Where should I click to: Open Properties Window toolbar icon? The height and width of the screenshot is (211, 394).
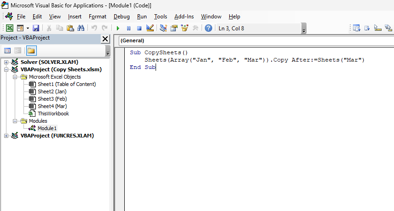(x=174, y=28)
